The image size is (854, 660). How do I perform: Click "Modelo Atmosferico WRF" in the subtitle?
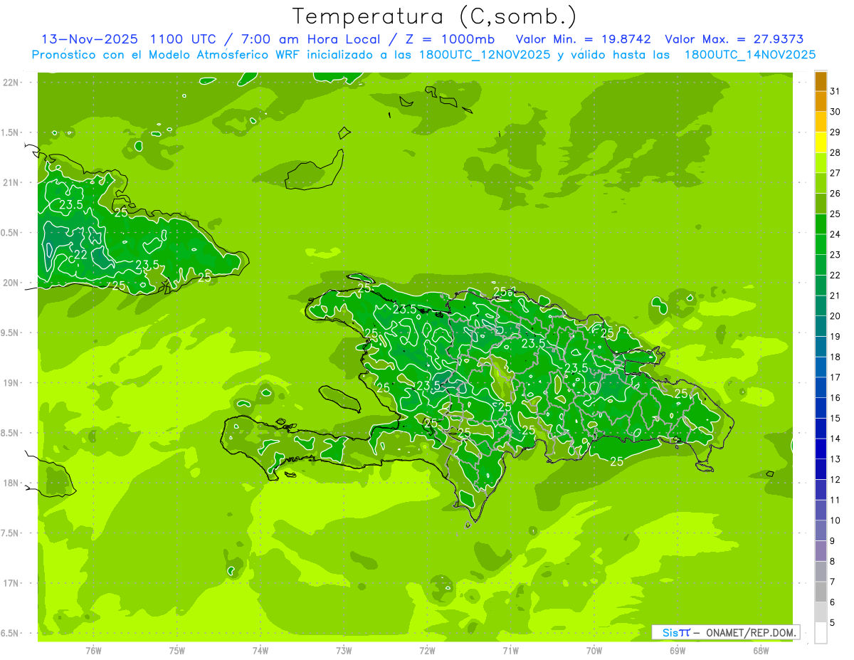tap(229, 55)
